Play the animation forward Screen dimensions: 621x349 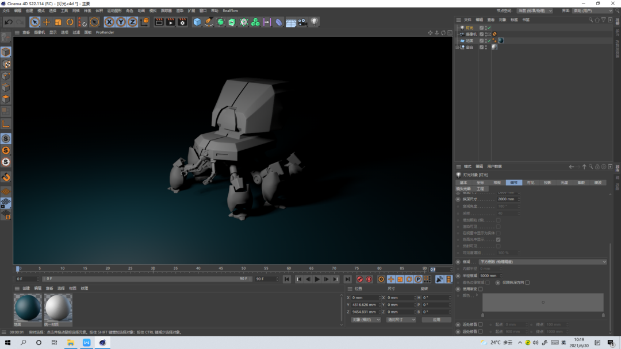click(317, 280)
